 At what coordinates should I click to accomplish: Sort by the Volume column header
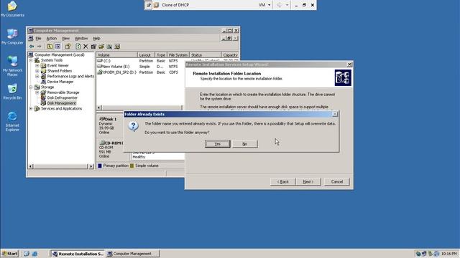point(116,55)
